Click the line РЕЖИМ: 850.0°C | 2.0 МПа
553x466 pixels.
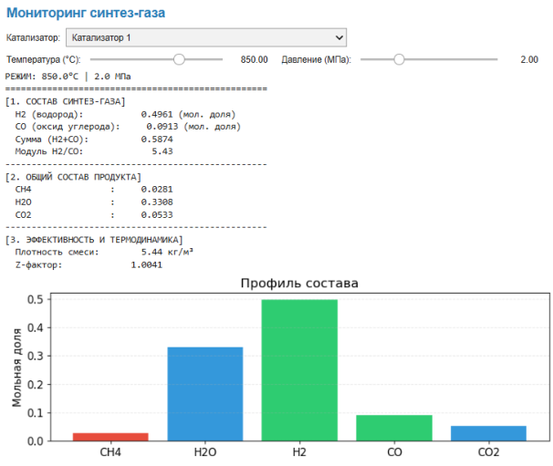(x=68, y=77)
